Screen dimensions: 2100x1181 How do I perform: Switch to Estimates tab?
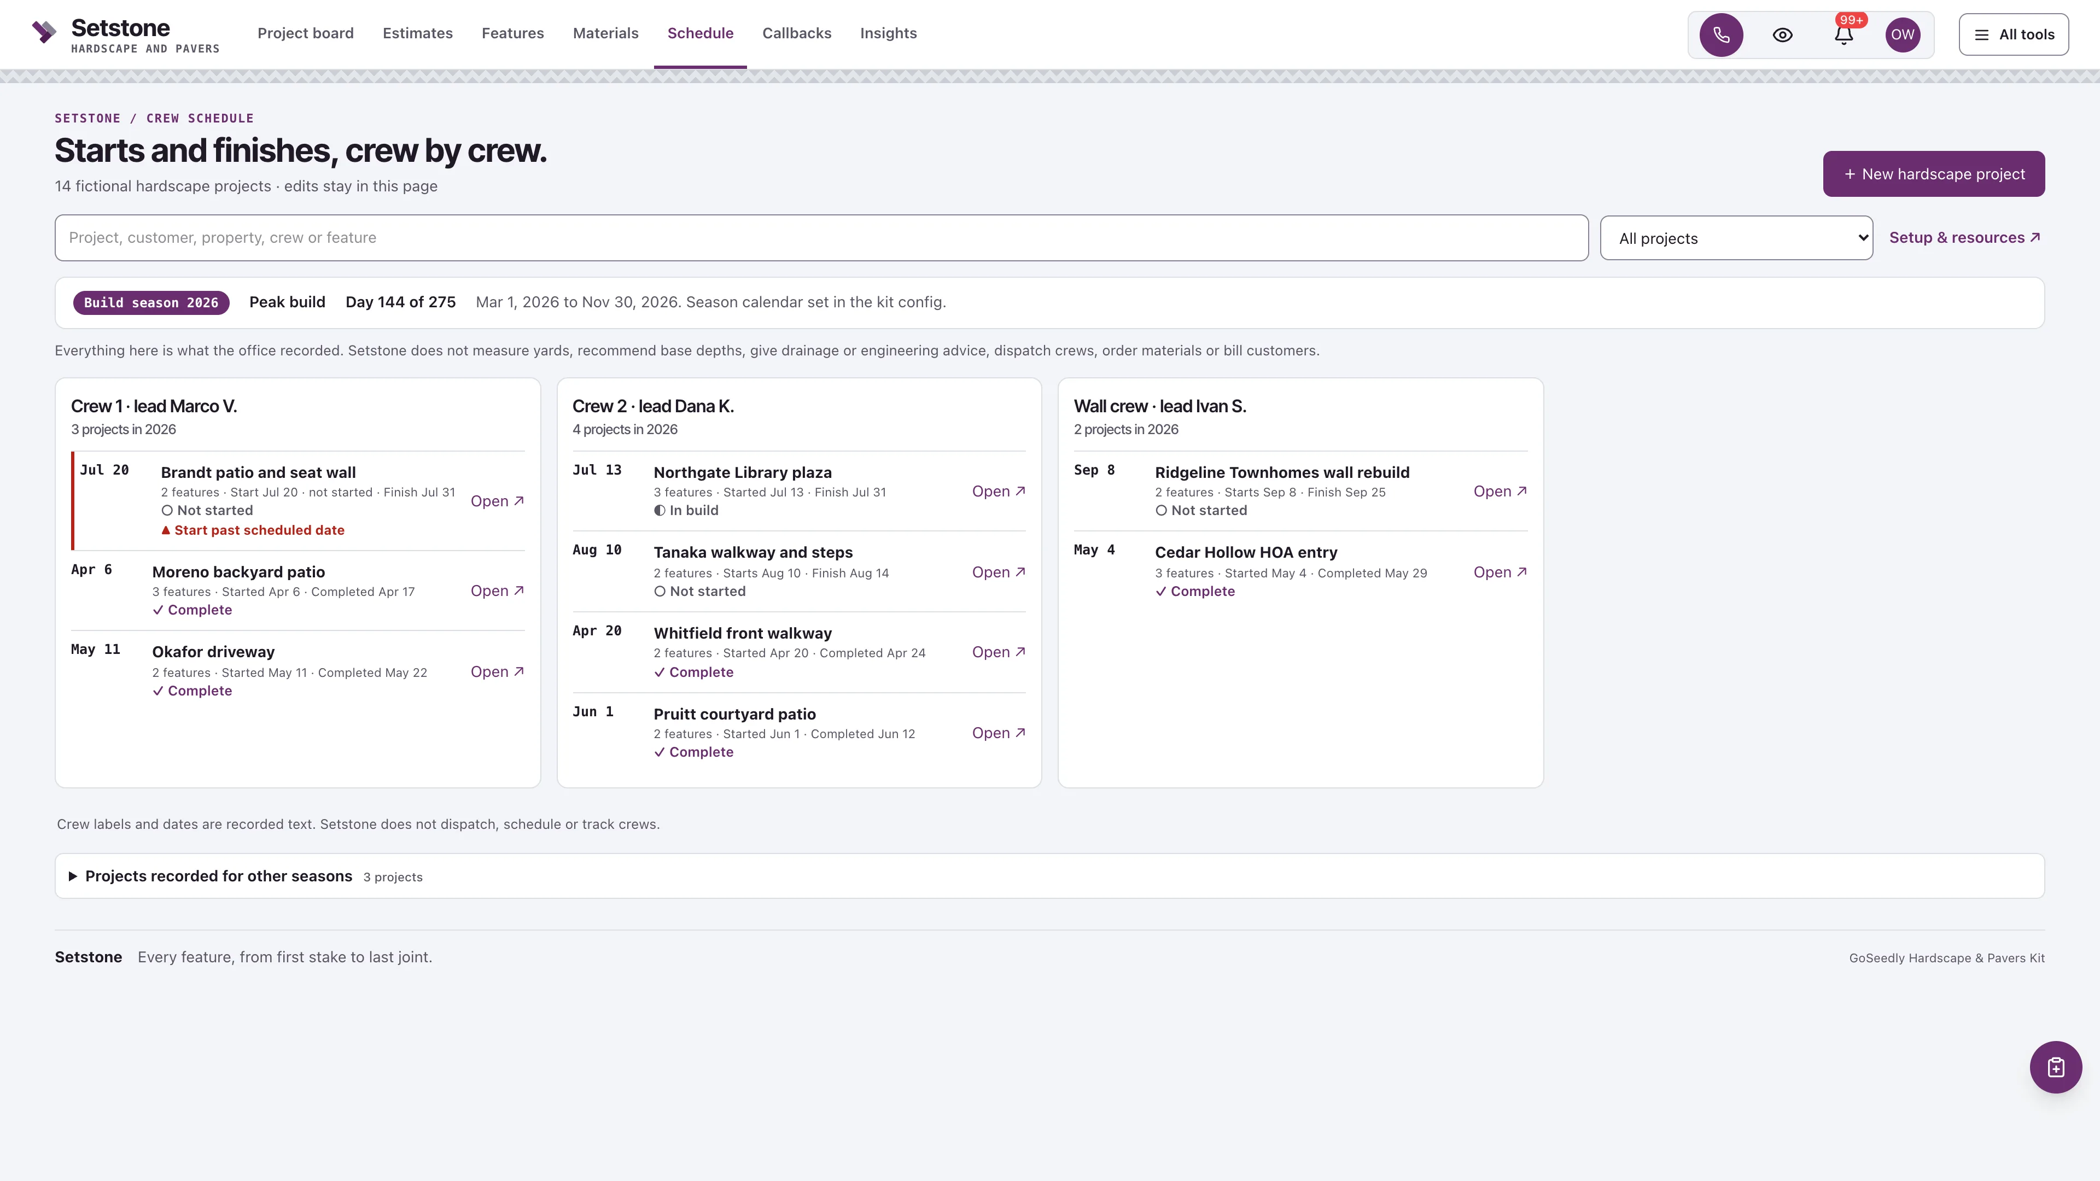click(417, 33)
